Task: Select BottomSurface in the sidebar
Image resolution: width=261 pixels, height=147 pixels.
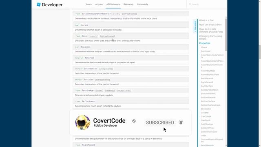Action: 208,101
